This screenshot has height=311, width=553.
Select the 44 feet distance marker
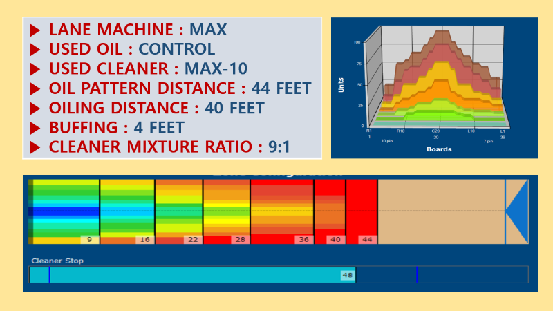367,239
